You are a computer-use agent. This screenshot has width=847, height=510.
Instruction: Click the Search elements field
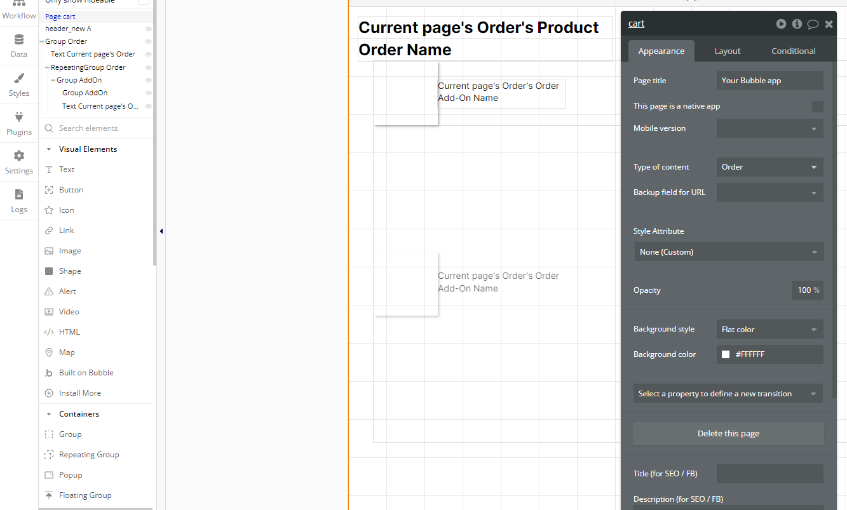(x=97, y=128)
